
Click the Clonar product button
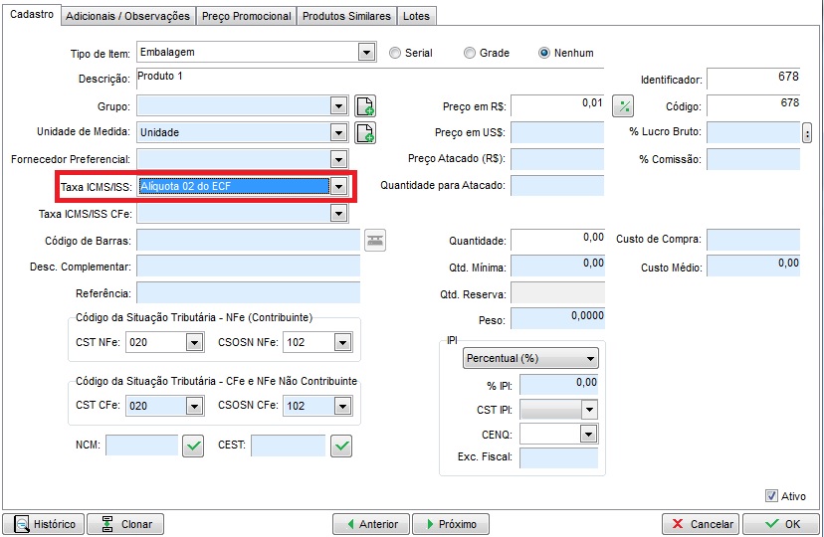pyautogui.click(x=125, y=524)
